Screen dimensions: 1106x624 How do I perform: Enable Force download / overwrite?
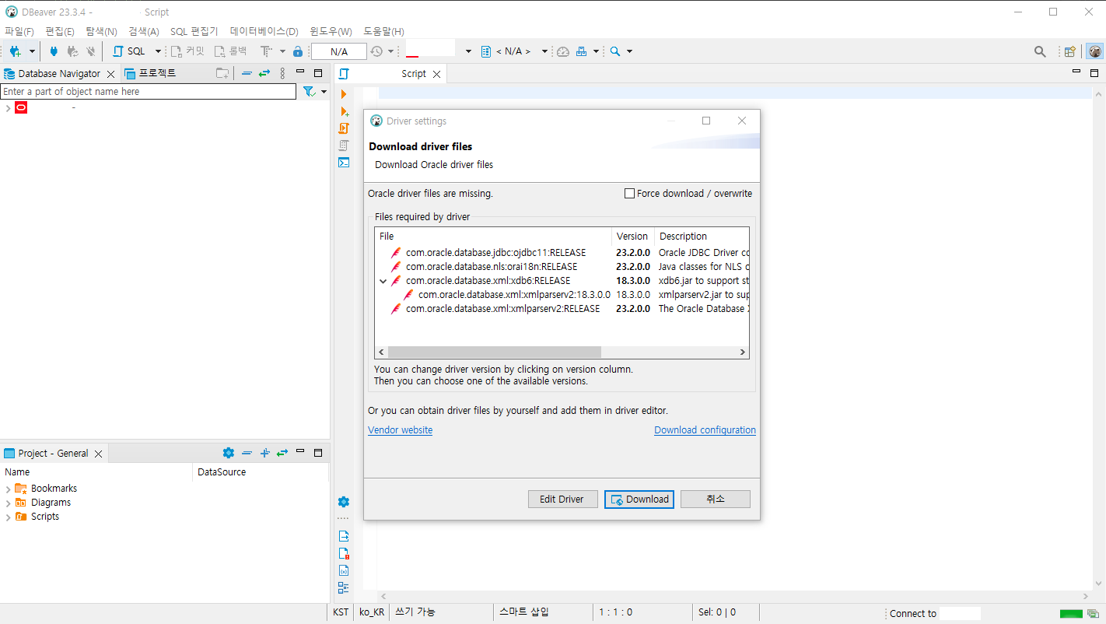pos(629,193)
